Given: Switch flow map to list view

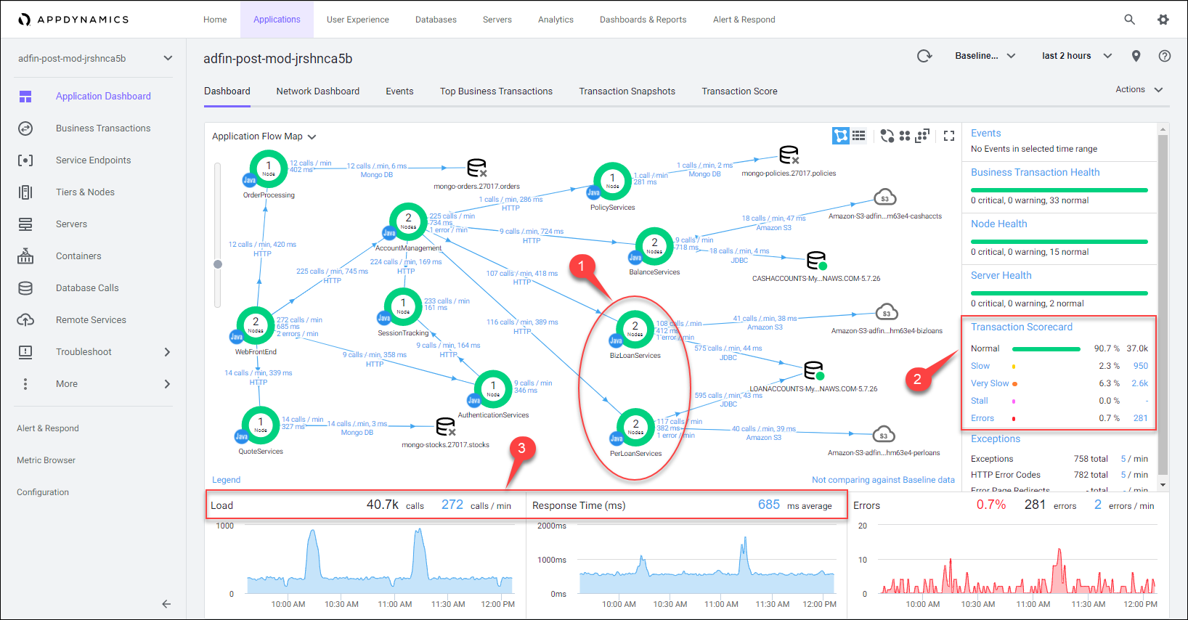Looking at the screenshot, I should tap(859, 136).
